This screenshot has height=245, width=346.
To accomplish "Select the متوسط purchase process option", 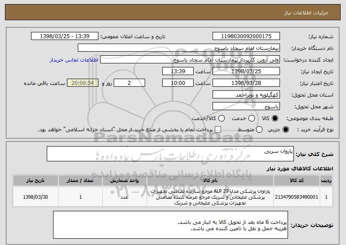I will (x=259, y=129).
